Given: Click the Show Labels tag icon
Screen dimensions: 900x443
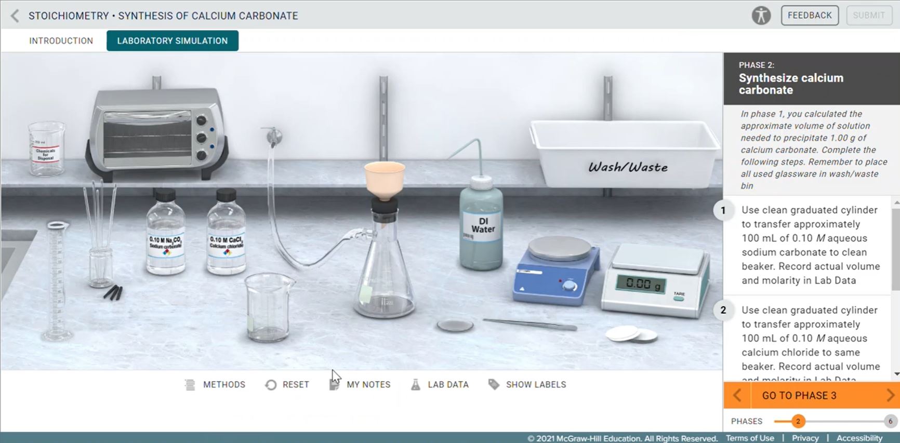Looking at the screenshot, I should point(494,384).
